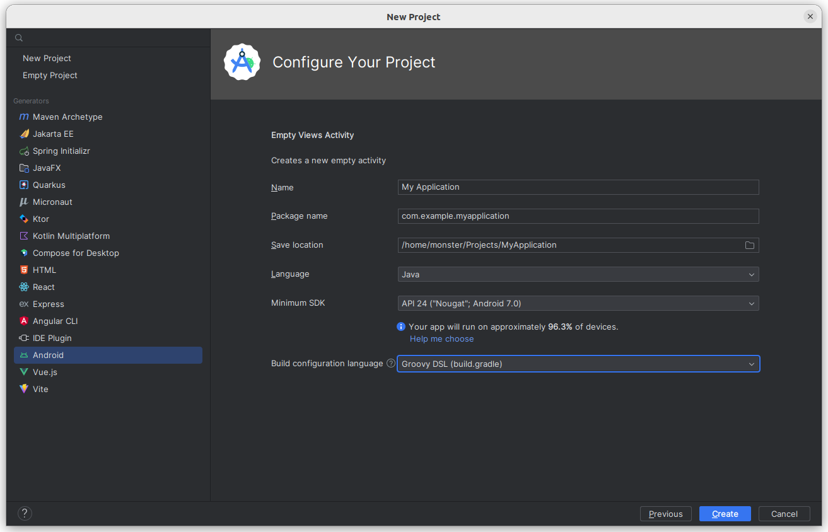Open help with the bottom-left question mark button
Screen dimensions: 828x532
tap(25, 513)
